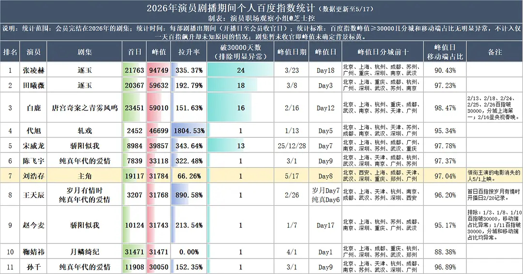
Task: Select the 破30000天数 column header
Action: click(x=241, y=52)
